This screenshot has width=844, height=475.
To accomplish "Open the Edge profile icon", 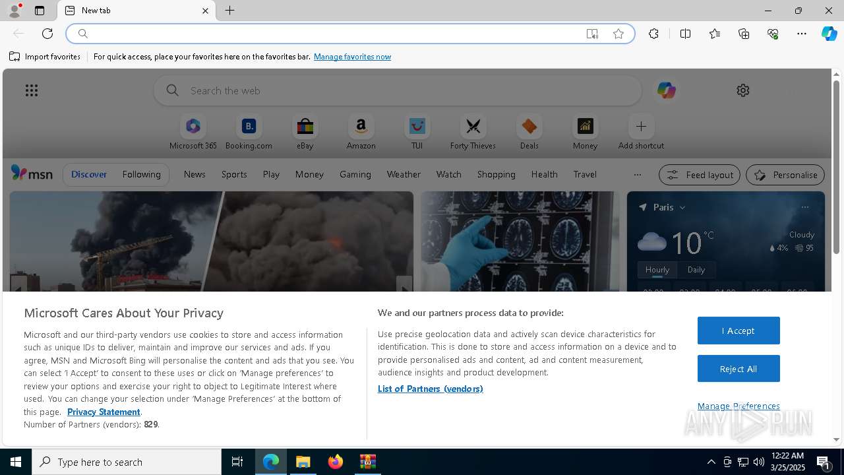I will click(x=15, y=11).
